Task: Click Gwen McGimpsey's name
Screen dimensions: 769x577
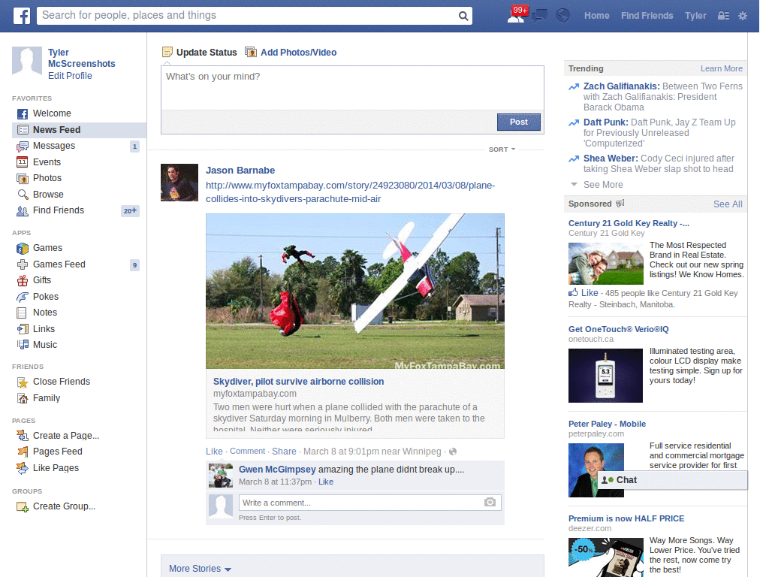Action: (x=277, y=470)
